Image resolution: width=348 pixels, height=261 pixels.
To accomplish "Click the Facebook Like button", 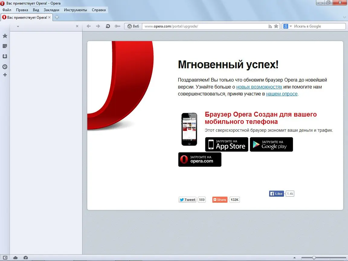I will tap(276, 194).
